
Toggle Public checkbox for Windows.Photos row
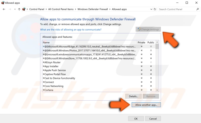click(151, 50)
